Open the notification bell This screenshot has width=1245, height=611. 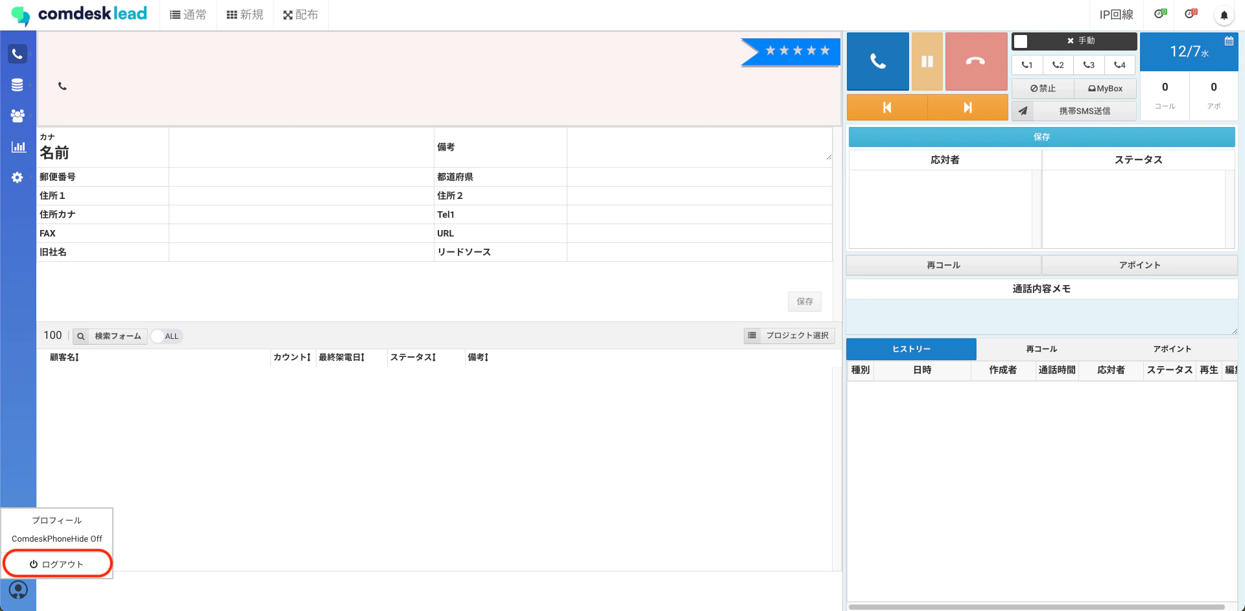coord(1224,15)
